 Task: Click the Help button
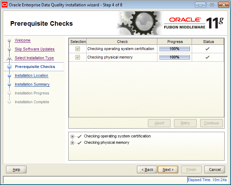(16, 169)
